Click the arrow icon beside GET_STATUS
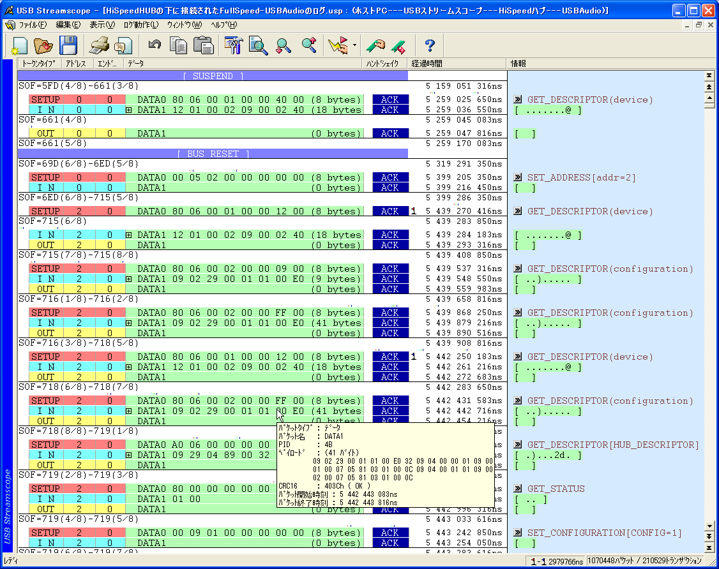The width and height of the screenshot is (719, 569). click(x=518, y=489)
